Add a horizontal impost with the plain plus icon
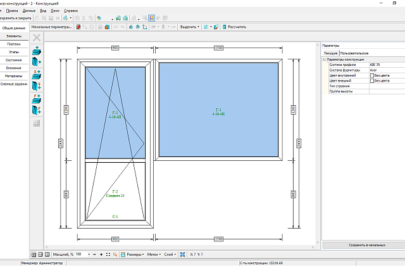This screenshot has width=405, height=266. [37, 51]
